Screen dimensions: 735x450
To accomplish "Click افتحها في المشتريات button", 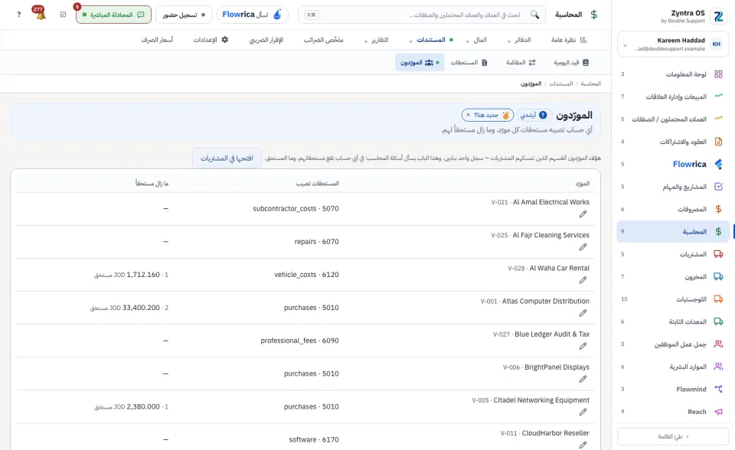I will 227,158.
